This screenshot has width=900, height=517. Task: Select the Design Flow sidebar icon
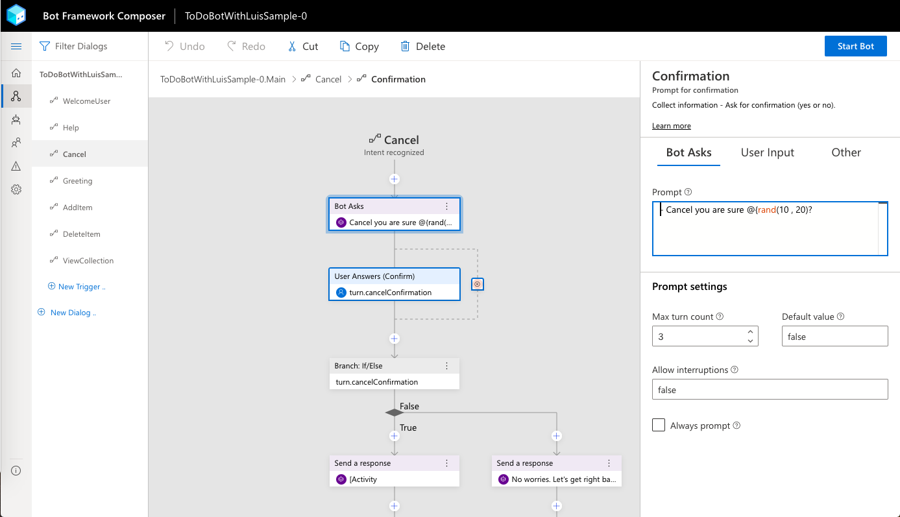pyautogui.click(x=16, y=96)
